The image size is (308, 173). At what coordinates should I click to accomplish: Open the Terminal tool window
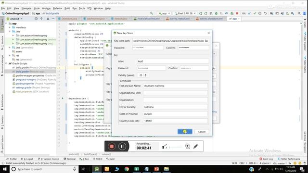coord(70,159)
